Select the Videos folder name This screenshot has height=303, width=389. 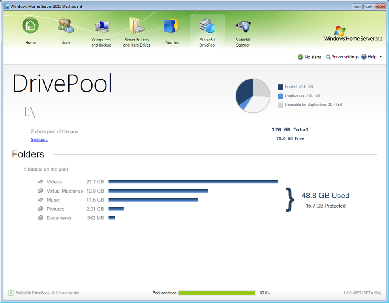(54, 182)
